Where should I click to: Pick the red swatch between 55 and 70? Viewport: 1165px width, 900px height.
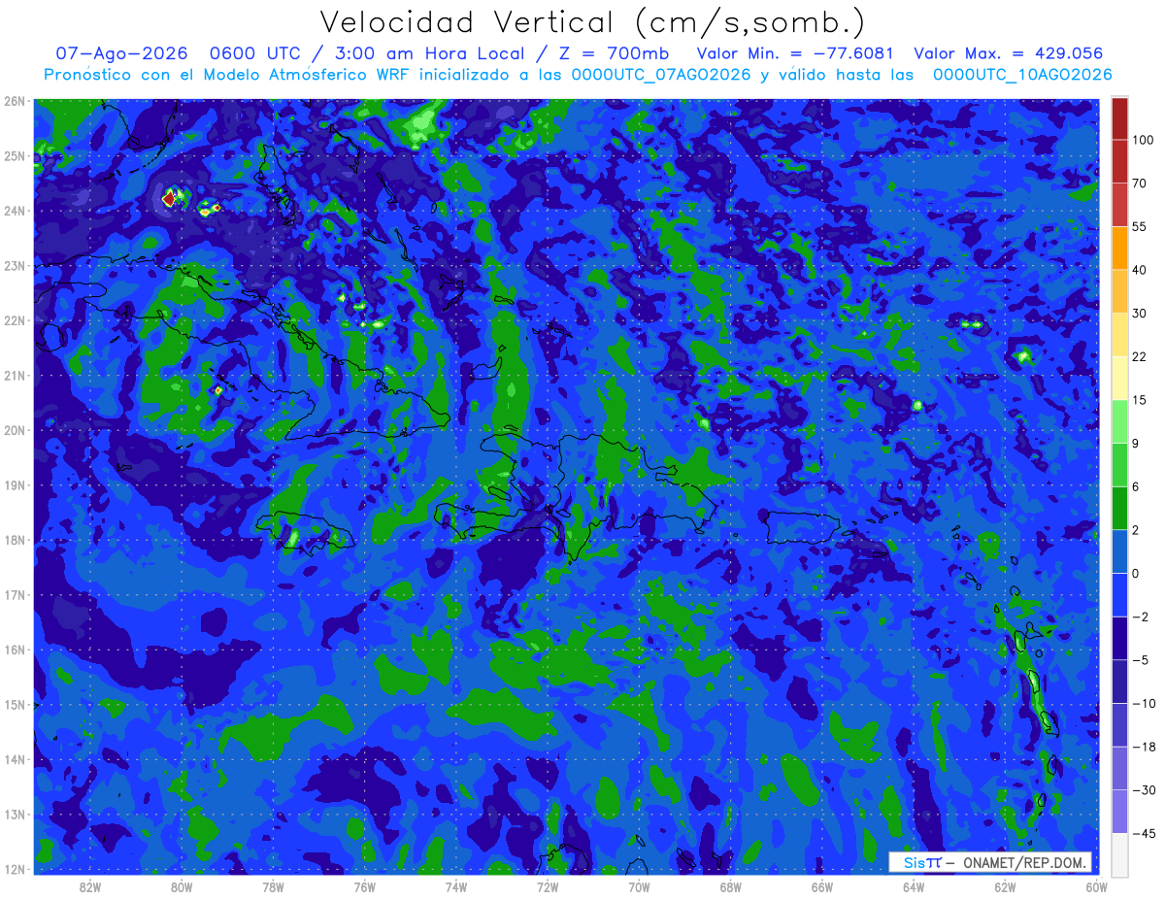point(1119,205)
